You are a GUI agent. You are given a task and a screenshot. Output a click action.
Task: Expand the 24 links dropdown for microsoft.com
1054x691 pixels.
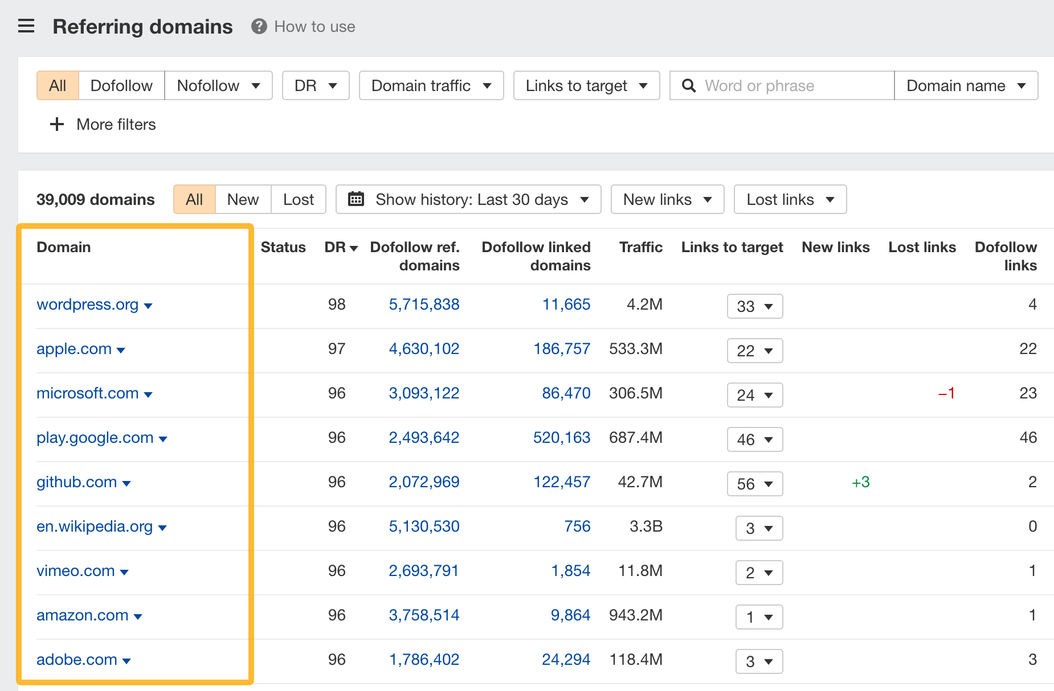click(755, 395)
